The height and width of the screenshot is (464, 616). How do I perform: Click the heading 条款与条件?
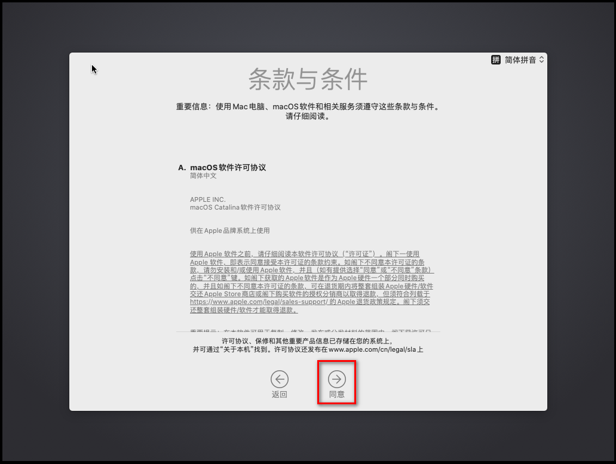pos(308,79)
